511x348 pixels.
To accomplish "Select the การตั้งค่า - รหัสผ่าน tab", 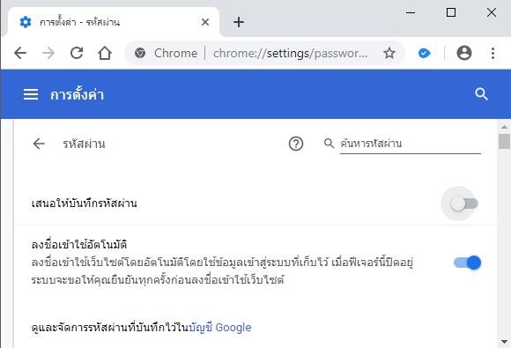I will pyautogui.click(x=113, y=22).
